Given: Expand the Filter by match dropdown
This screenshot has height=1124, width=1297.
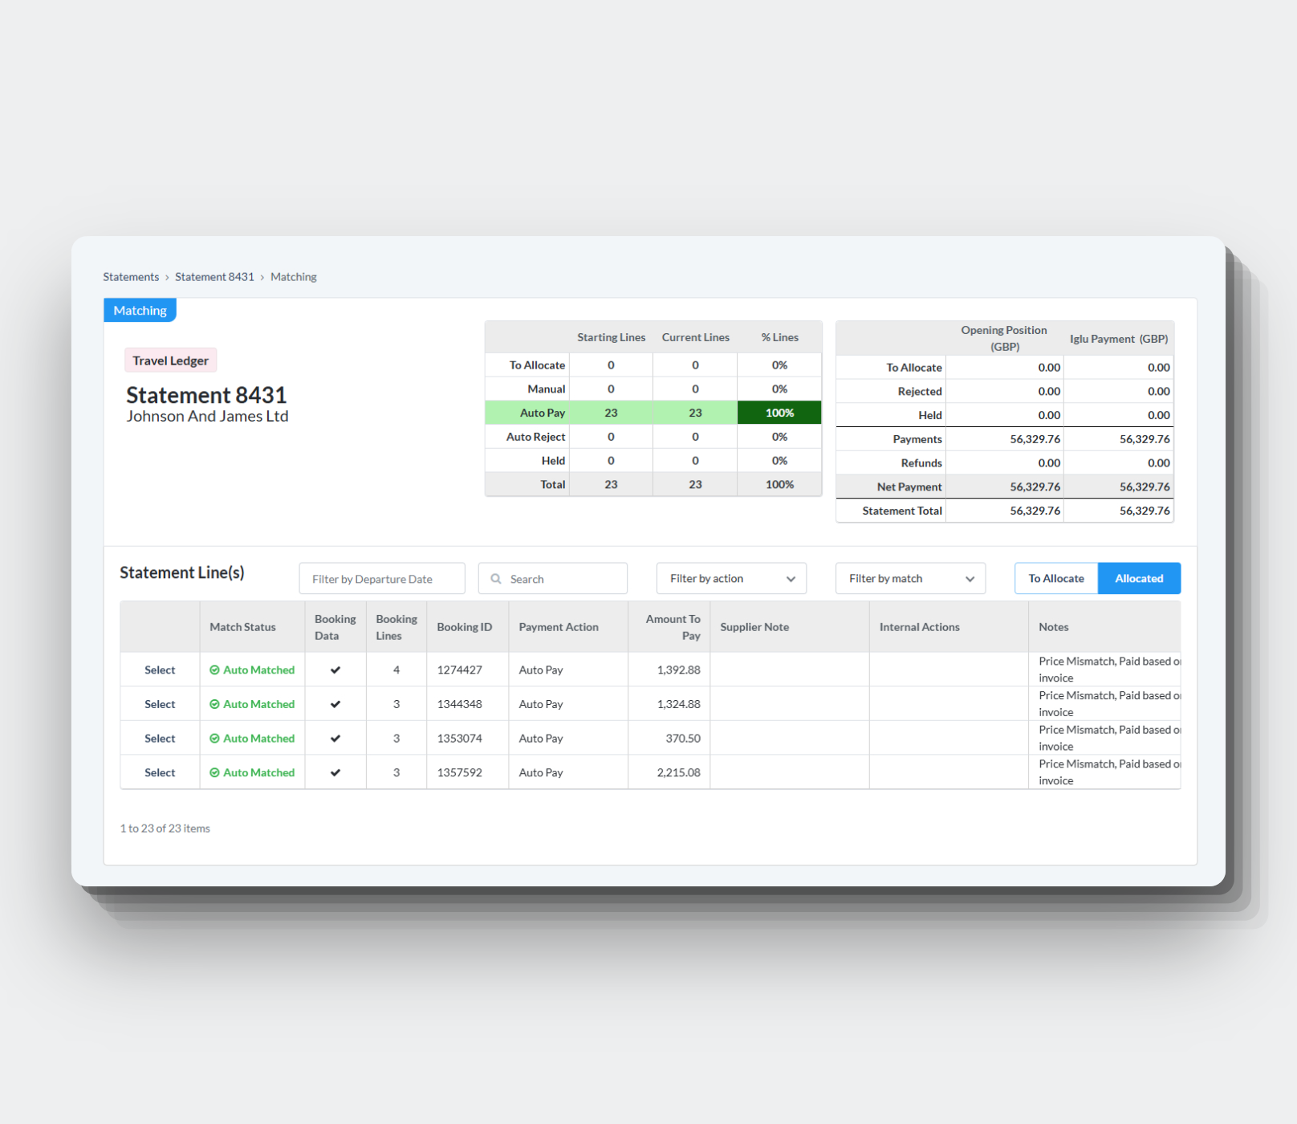Looking at the screenshot, I should (910, 578).
